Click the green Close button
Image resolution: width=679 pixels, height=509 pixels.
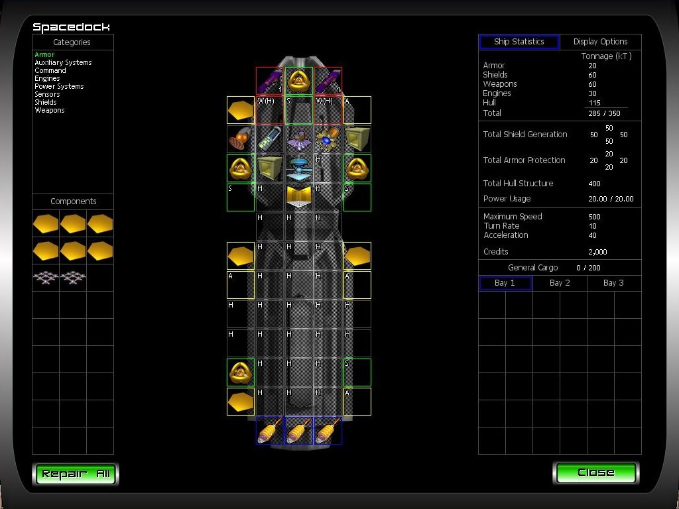pos(595,473)
